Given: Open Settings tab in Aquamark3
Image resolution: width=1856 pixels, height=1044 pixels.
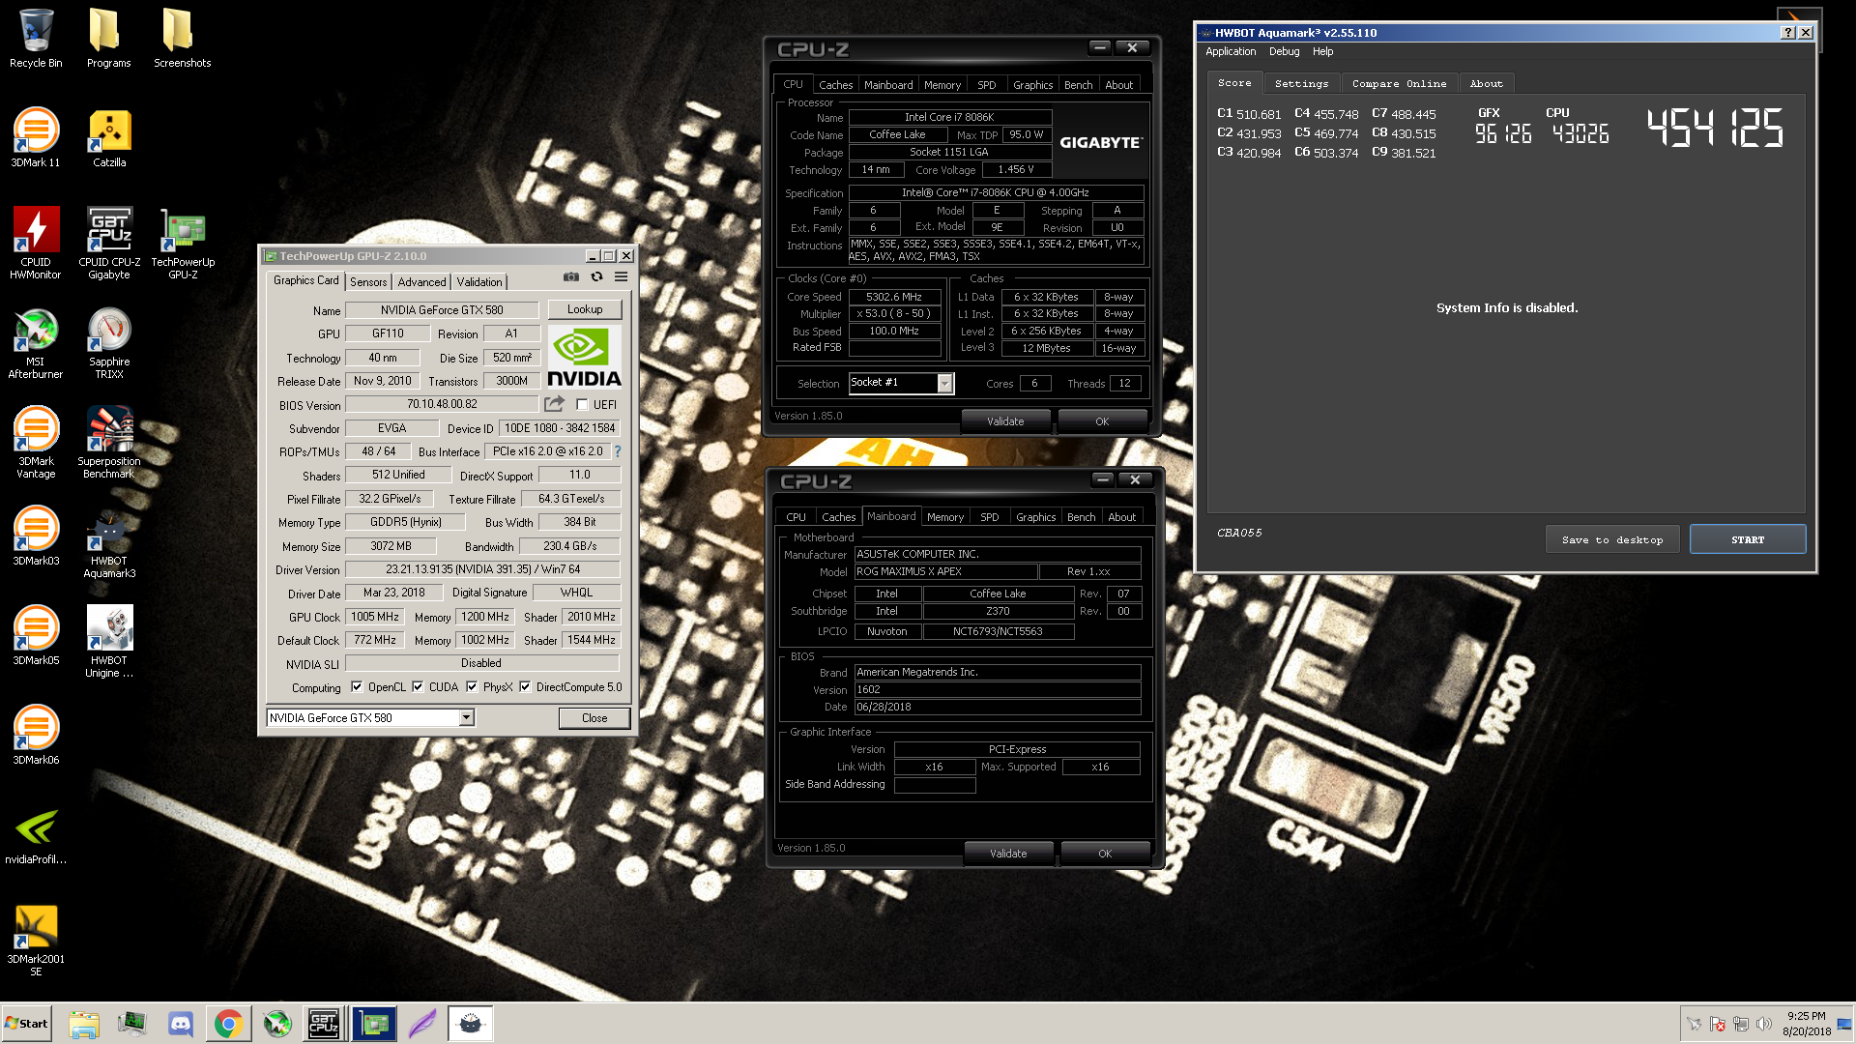Looking at the screenshot, I should point(1301,84).
